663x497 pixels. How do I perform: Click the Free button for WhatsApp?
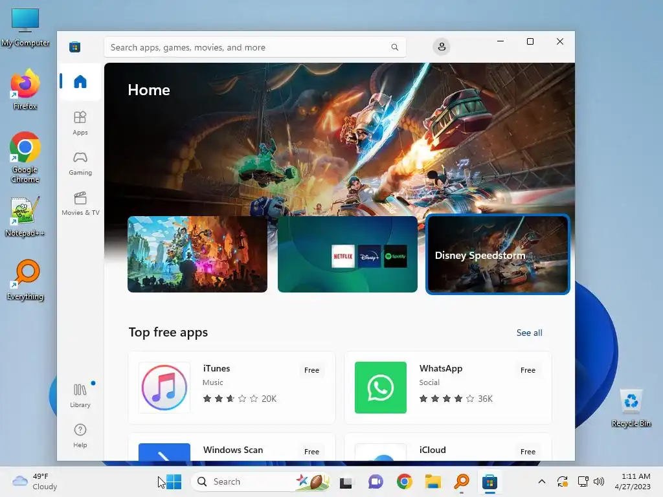pos(528,370)
